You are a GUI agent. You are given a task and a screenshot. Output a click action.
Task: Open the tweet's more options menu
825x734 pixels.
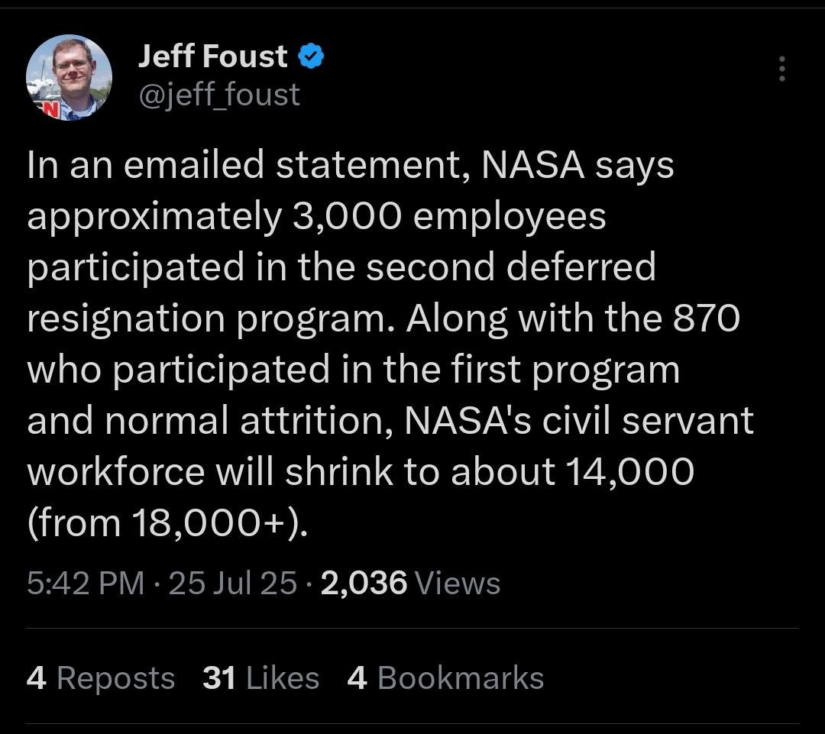point(781,69)
